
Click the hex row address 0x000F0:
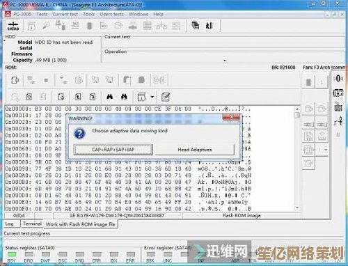tap(18, 209)
